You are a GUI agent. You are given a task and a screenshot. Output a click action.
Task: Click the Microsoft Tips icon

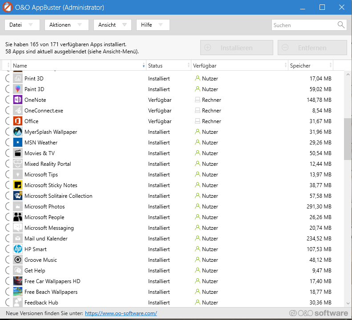(18, 175)
